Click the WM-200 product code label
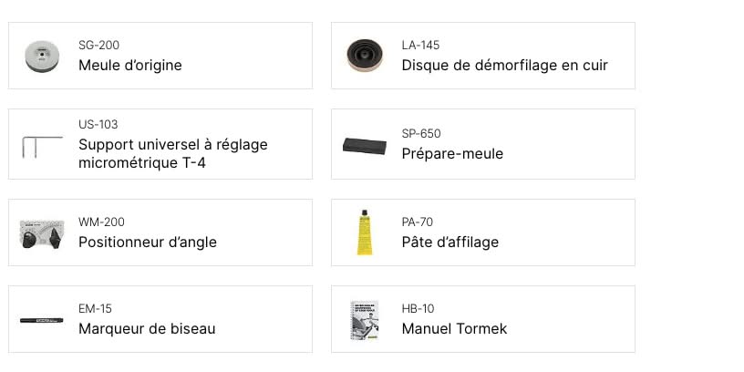744x372 pixels. coord(101,222)
